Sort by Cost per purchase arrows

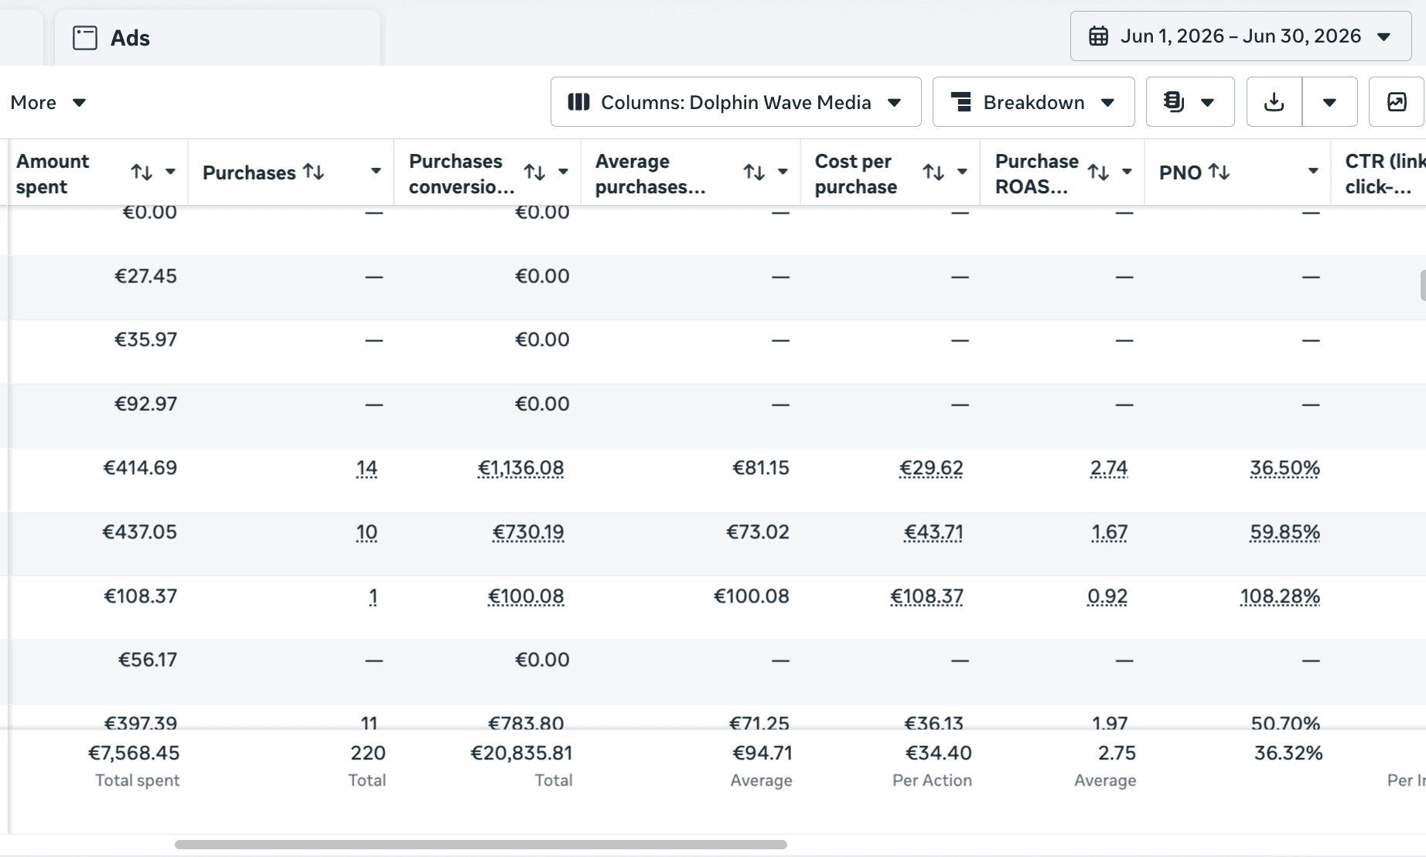[933, 172]
